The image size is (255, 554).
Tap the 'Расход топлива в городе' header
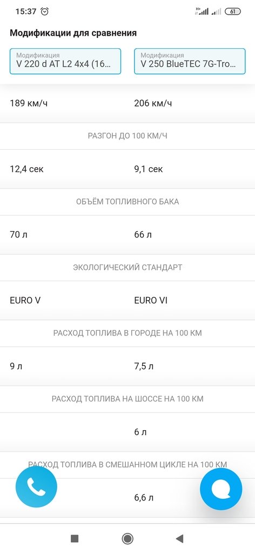pyautogui.click(x=127, y=333)
